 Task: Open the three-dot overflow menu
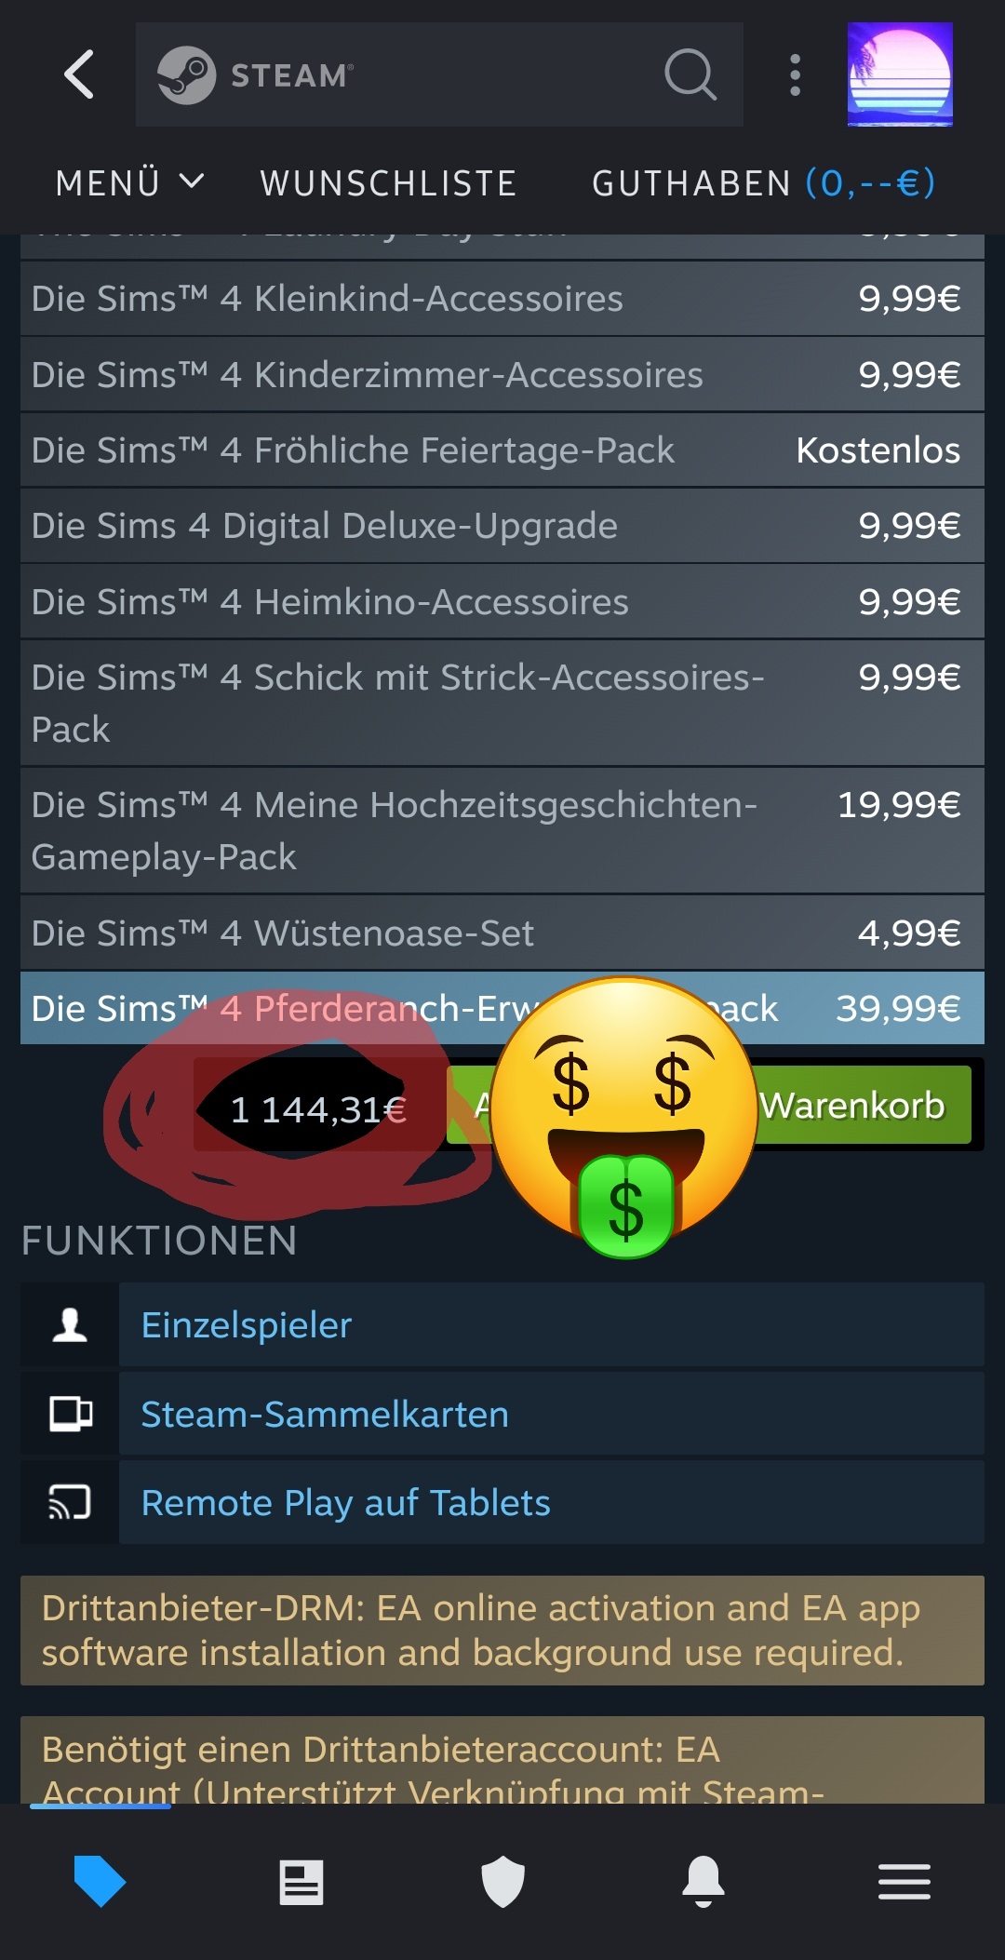(795, 74)
